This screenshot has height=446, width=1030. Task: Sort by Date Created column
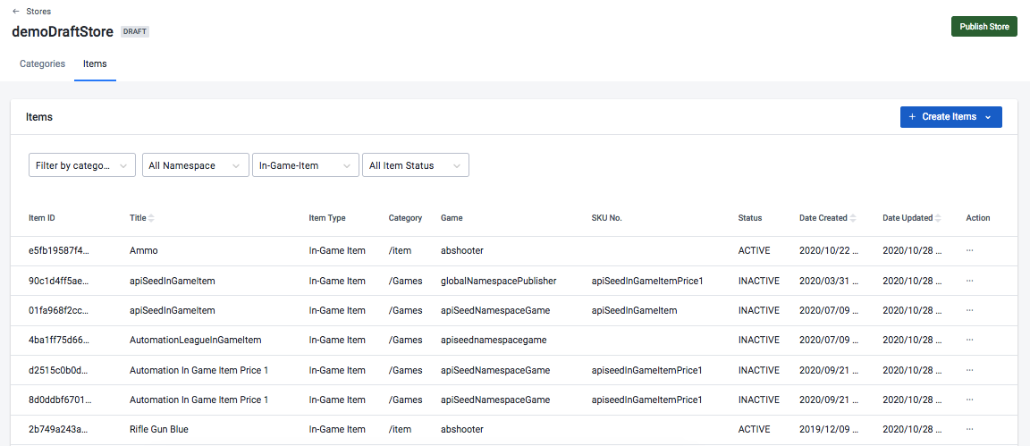click(x=827, y=218)
